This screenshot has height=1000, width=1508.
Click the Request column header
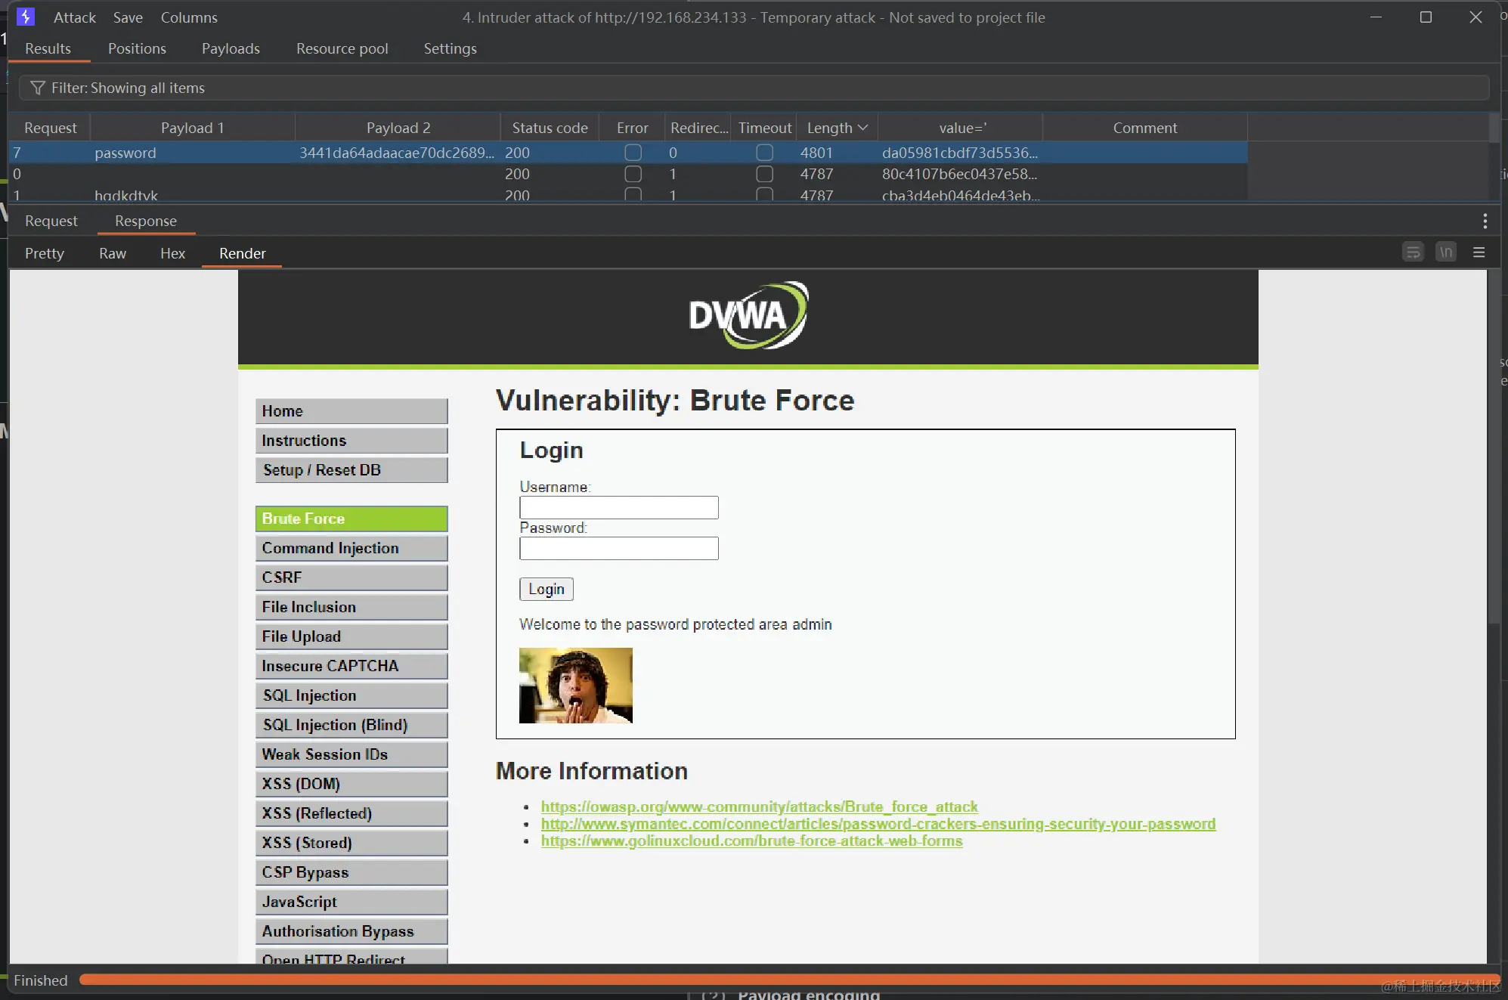click(50, 128)
